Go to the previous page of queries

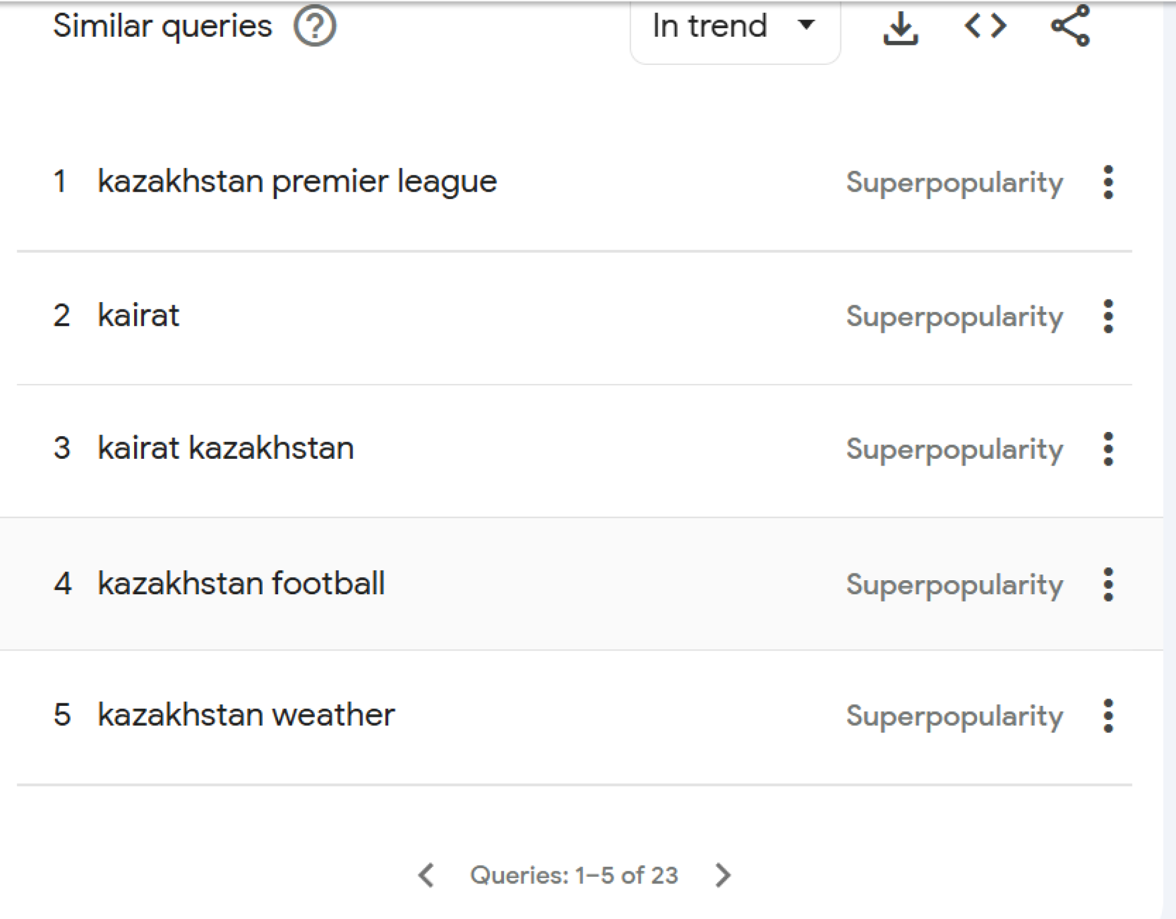(x=426, y=875)
